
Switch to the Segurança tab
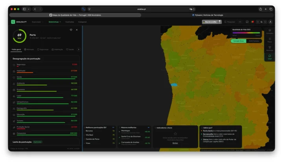(x=43, y=49)
